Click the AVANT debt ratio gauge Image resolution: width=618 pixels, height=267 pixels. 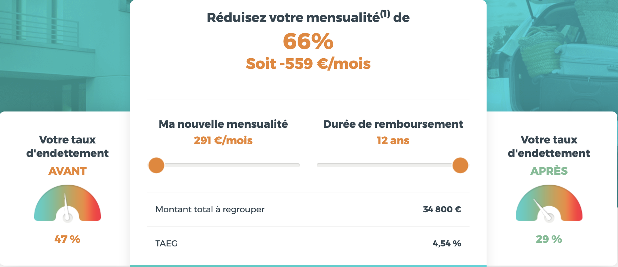67,203
